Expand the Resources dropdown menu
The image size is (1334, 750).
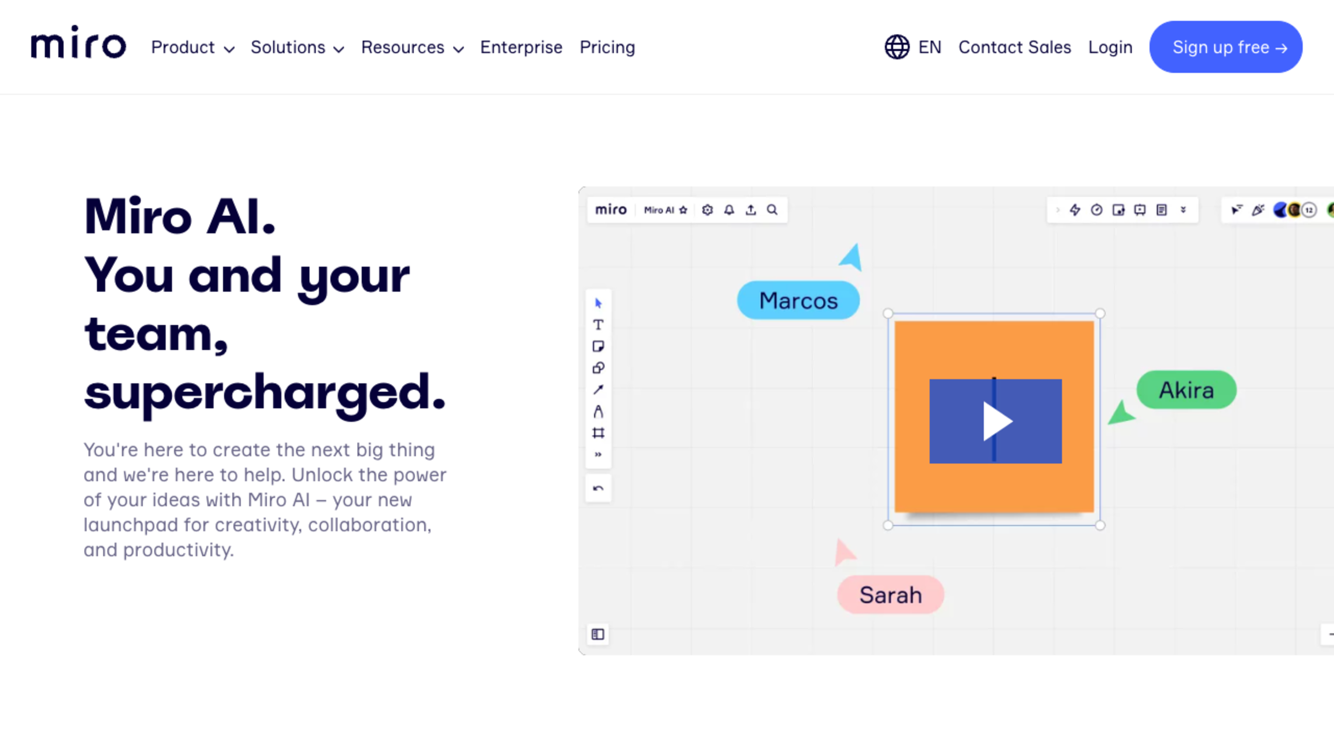pyautogui.click(x=412, y=48)
